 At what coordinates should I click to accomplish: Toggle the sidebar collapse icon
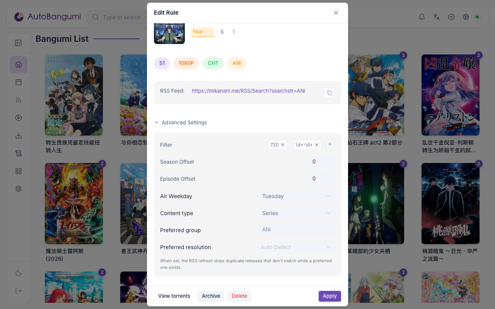pyautogui.click(x=18, y=43)
